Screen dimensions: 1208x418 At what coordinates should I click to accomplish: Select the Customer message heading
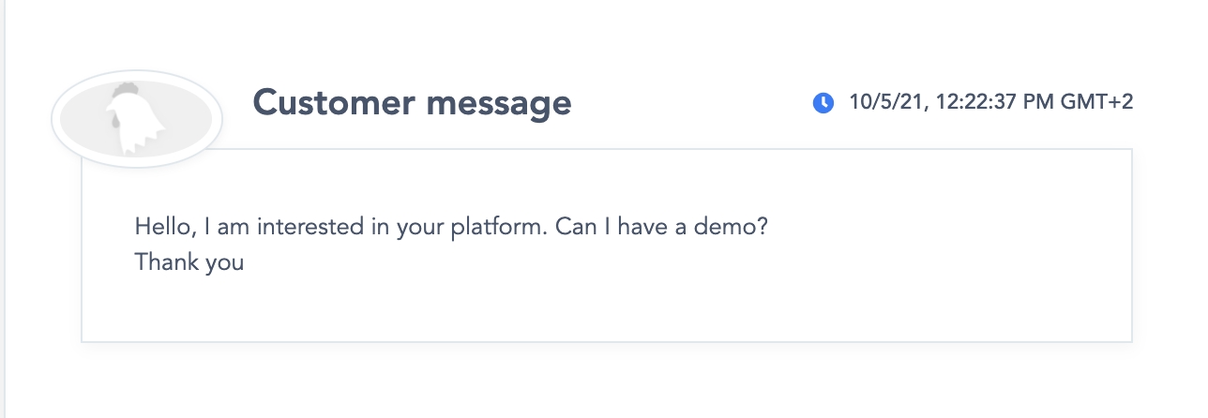pyautogui.click(x=412, y=102)
